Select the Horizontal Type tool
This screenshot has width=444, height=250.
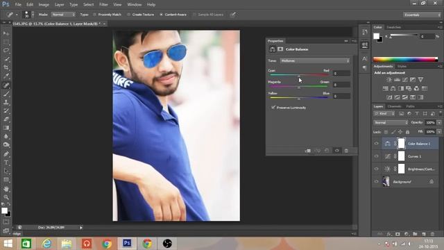pyautogui.click(x=6, y=162)
